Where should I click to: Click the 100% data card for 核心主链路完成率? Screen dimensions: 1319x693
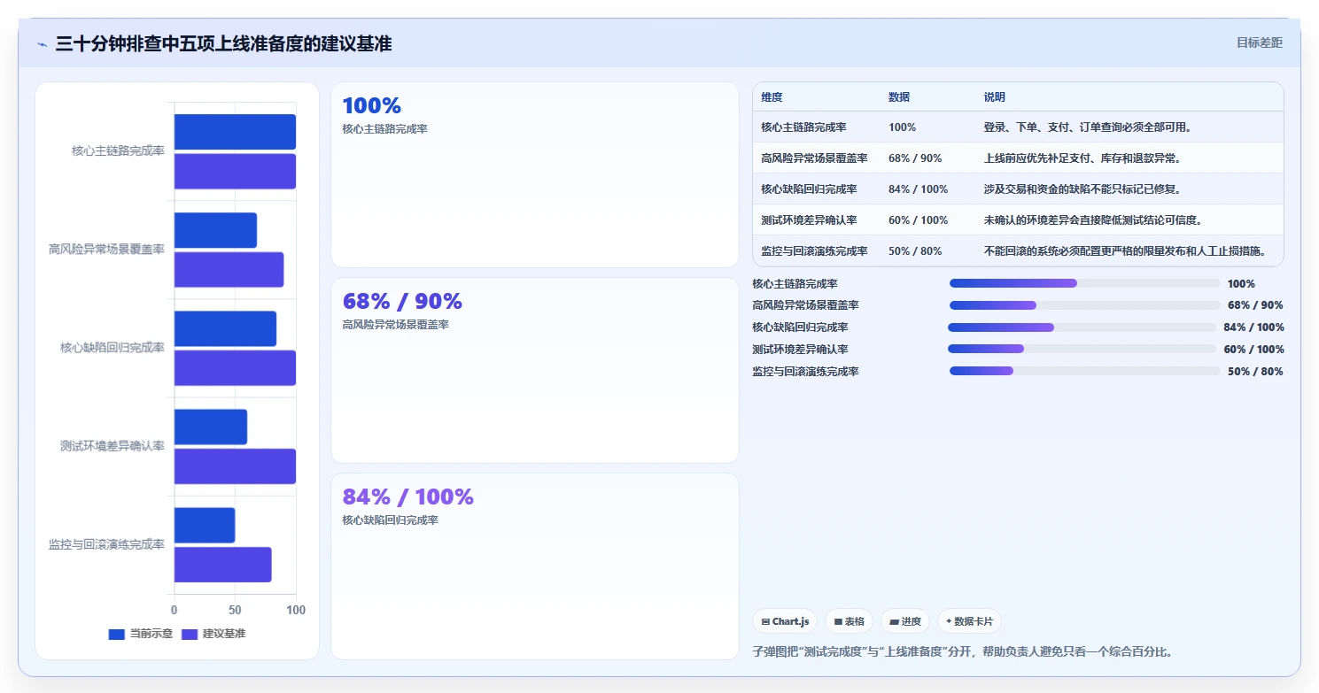(x=535, y=174)
